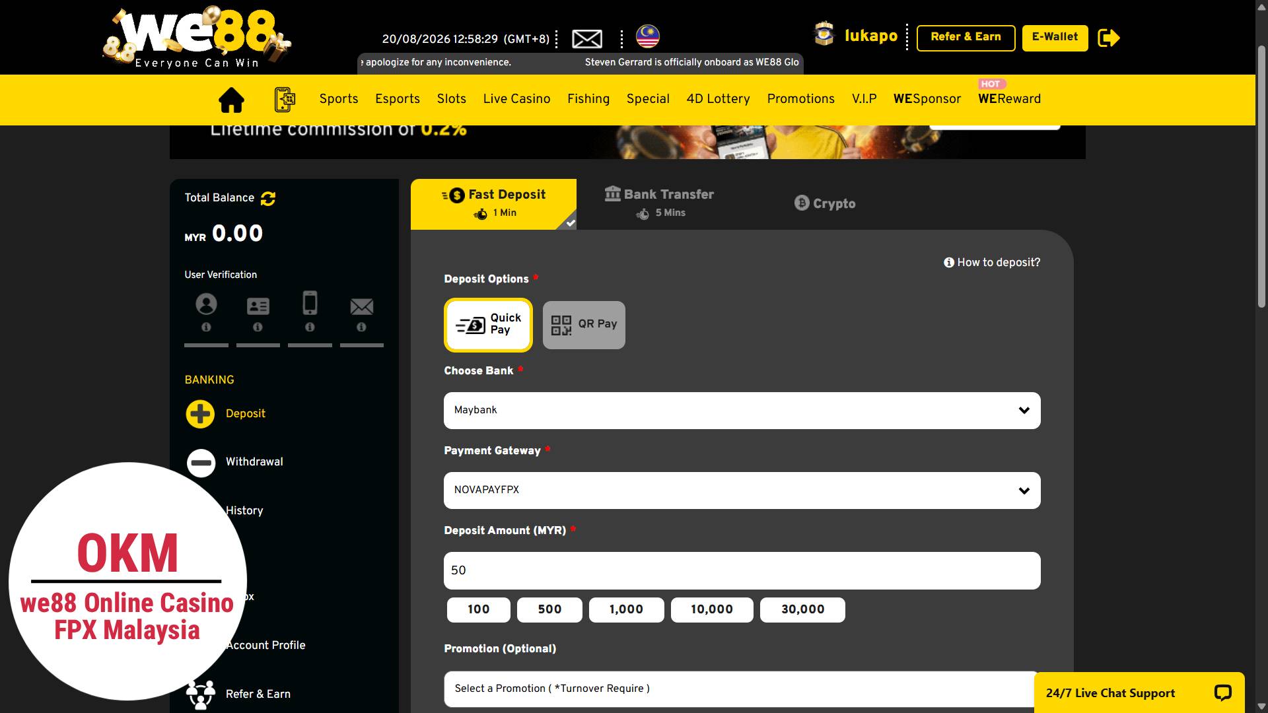Click the Refer & Earn sidebar icon
1268x713 pixels.
200,695
